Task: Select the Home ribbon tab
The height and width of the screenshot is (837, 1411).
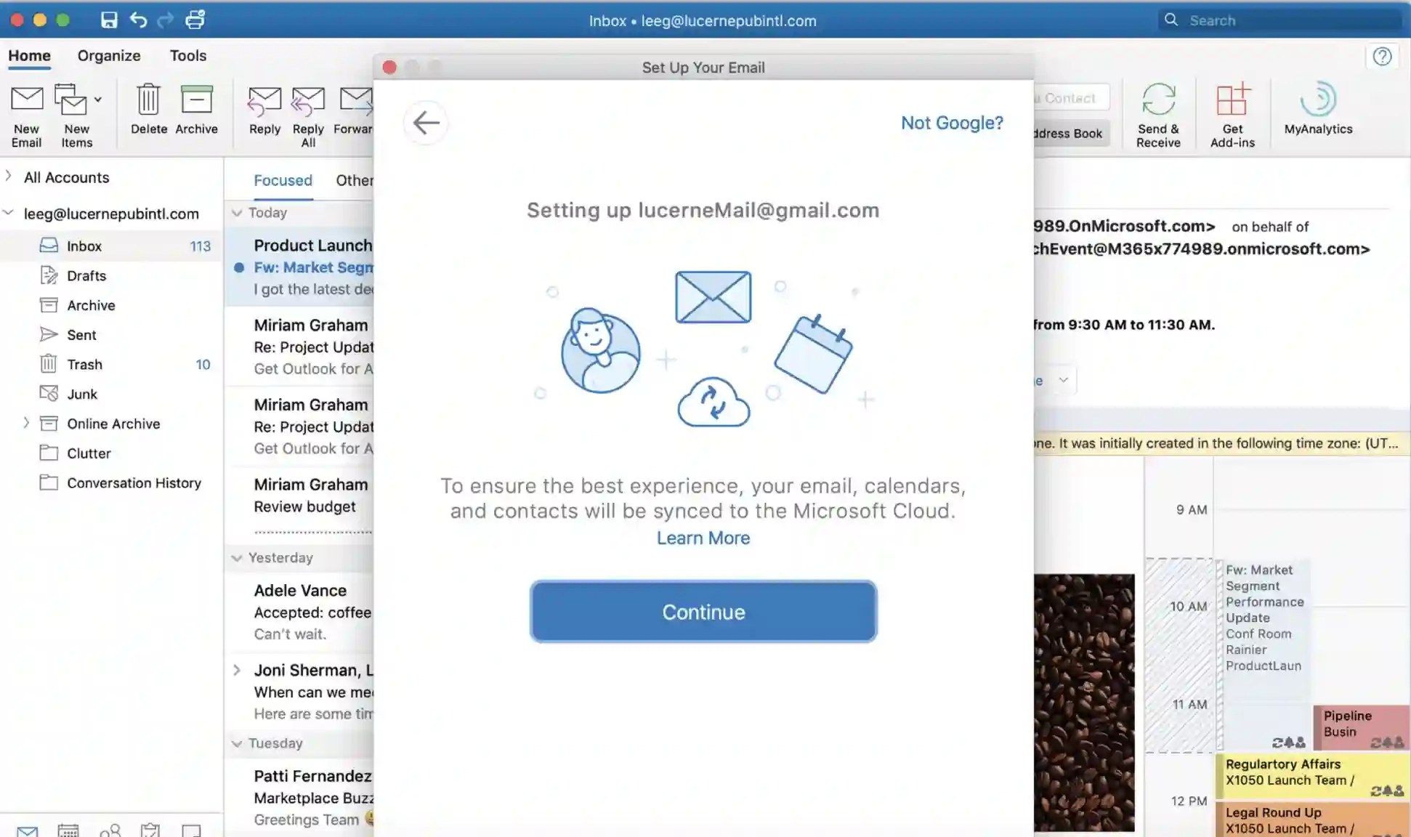Action: click(29, 56)
